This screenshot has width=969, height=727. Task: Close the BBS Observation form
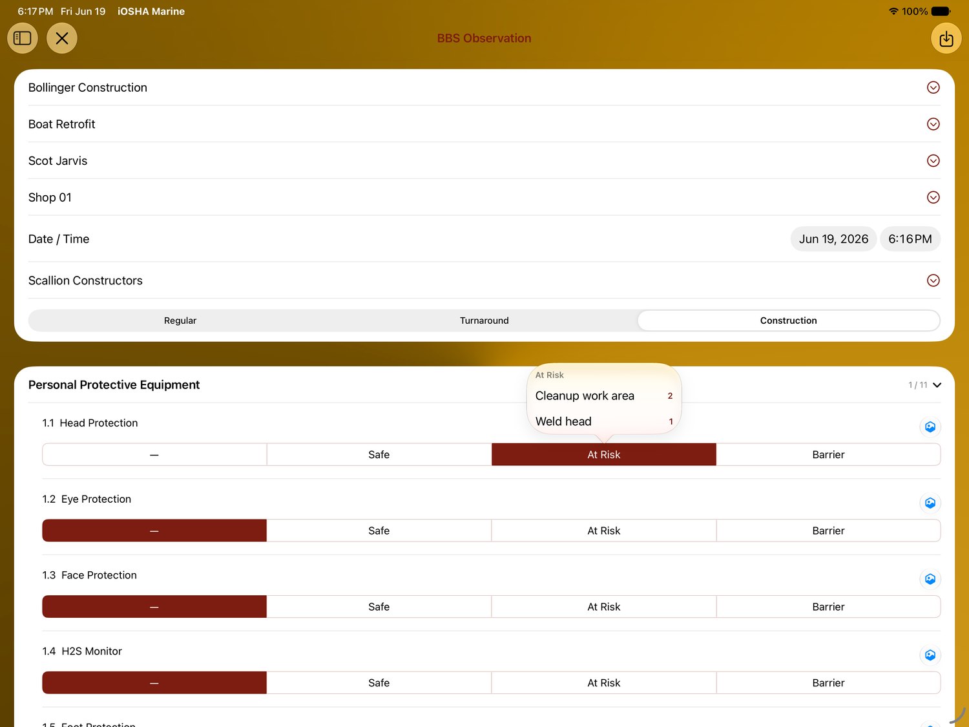tap(62, 38)
